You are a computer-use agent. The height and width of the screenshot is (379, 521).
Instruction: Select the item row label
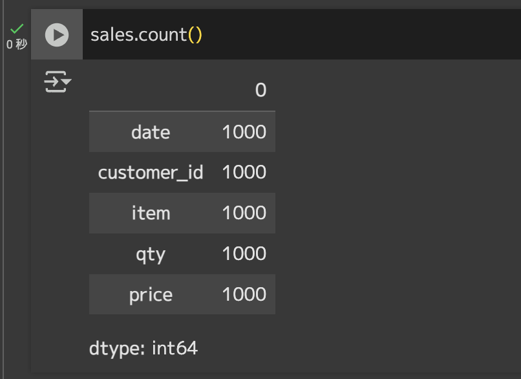tap(151, 213)
